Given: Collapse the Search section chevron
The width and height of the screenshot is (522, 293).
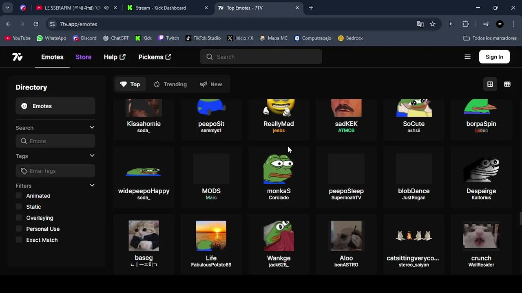Looking at the screenshot, I should [x=92, y=127].
